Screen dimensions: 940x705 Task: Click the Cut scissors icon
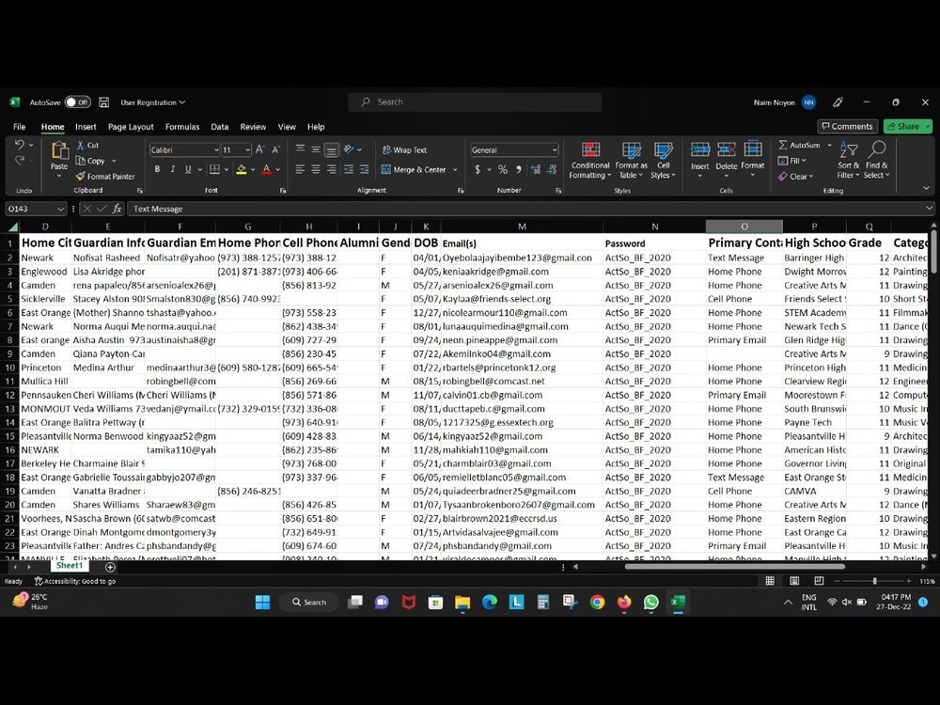coord(80,145)
